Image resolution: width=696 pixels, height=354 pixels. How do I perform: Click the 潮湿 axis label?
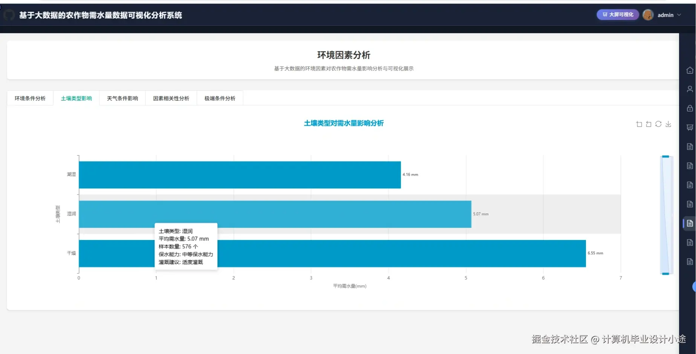pyautogui.click(x=71, y=175)
